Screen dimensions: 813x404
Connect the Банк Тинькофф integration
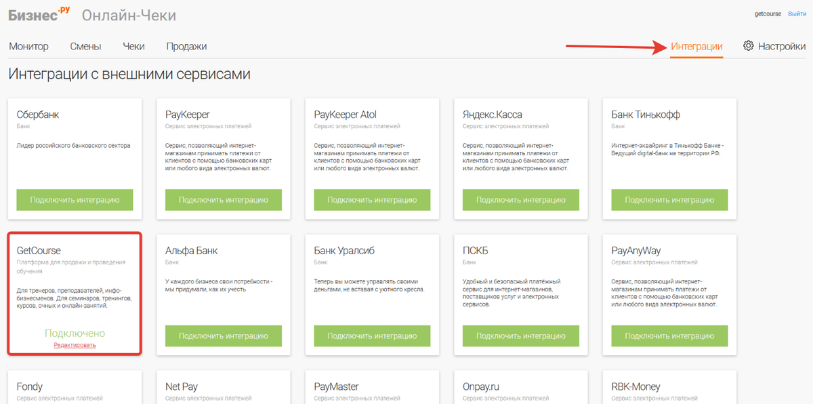click(x=669, y=200)
